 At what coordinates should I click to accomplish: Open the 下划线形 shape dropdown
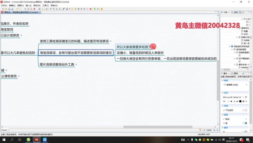pos(243,110)
